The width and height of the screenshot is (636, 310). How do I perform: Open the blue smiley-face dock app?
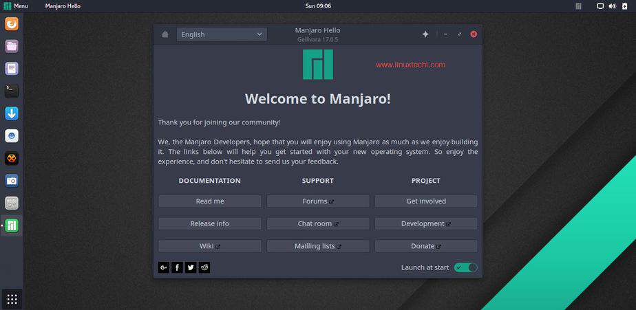tap(12, 135)
